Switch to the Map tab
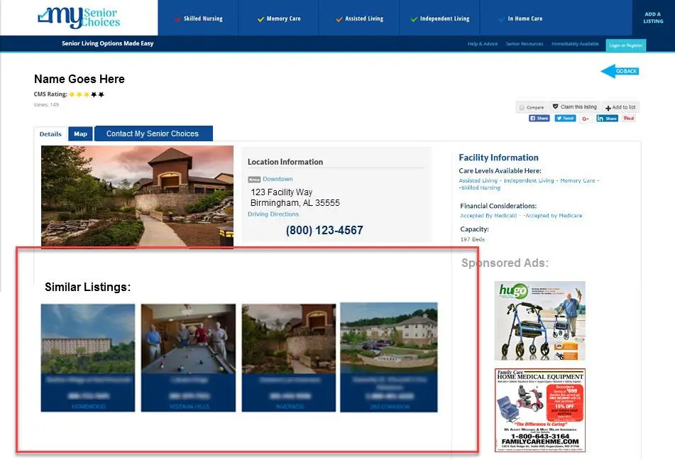675x460 pixels. click(80, 133)
